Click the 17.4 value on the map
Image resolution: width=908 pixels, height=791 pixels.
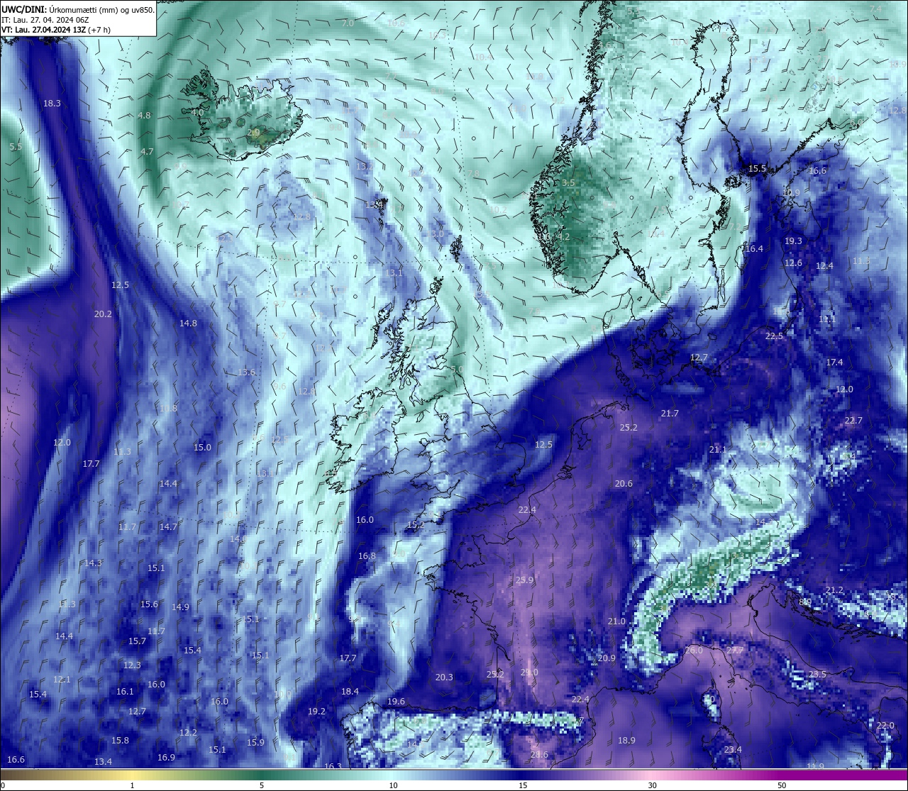[x=834, y=362]
